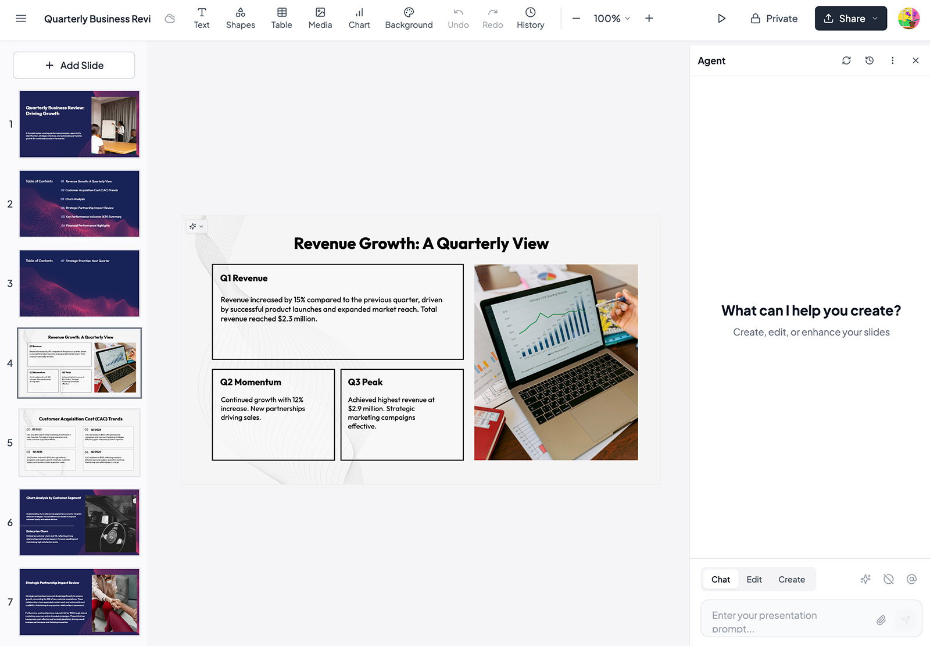Select slide 4 Revenue Growth thumbnail
Viewport: 930px width, 646px height.
pyautogui.click(x=80, y=363)
